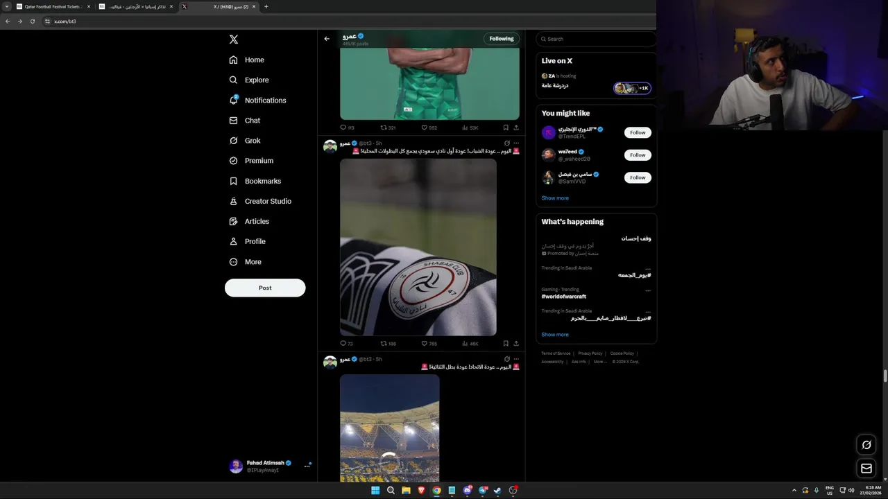888x499 pixels.
Task: Click the Search input field
Action: [x=596, y=39]
